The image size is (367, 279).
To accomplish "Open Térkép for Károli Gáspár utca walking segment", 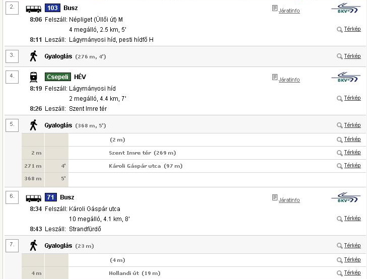I will click(x=352, y=165).
